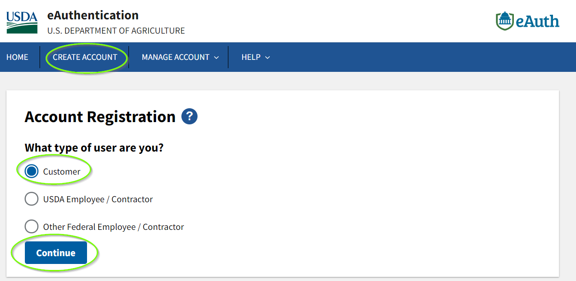Click the eAuth shield capitol icon
This screenshot has height=281, width=576.
(x=505, y=21)
